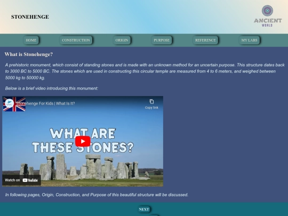Click the STONEHENGE site title

30,17
